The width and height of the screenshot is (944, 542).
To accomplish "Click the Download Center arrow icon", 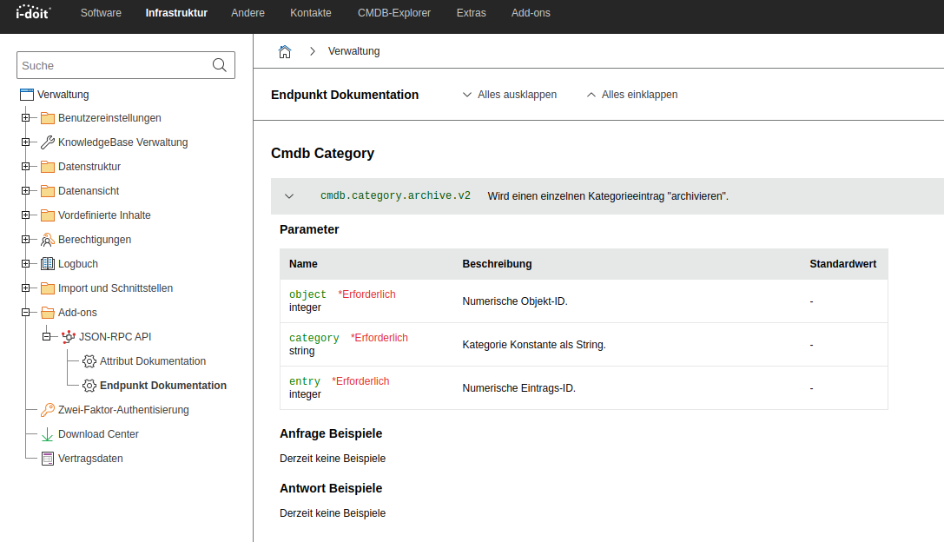I will pyautogui.click(x=48, y=434).
